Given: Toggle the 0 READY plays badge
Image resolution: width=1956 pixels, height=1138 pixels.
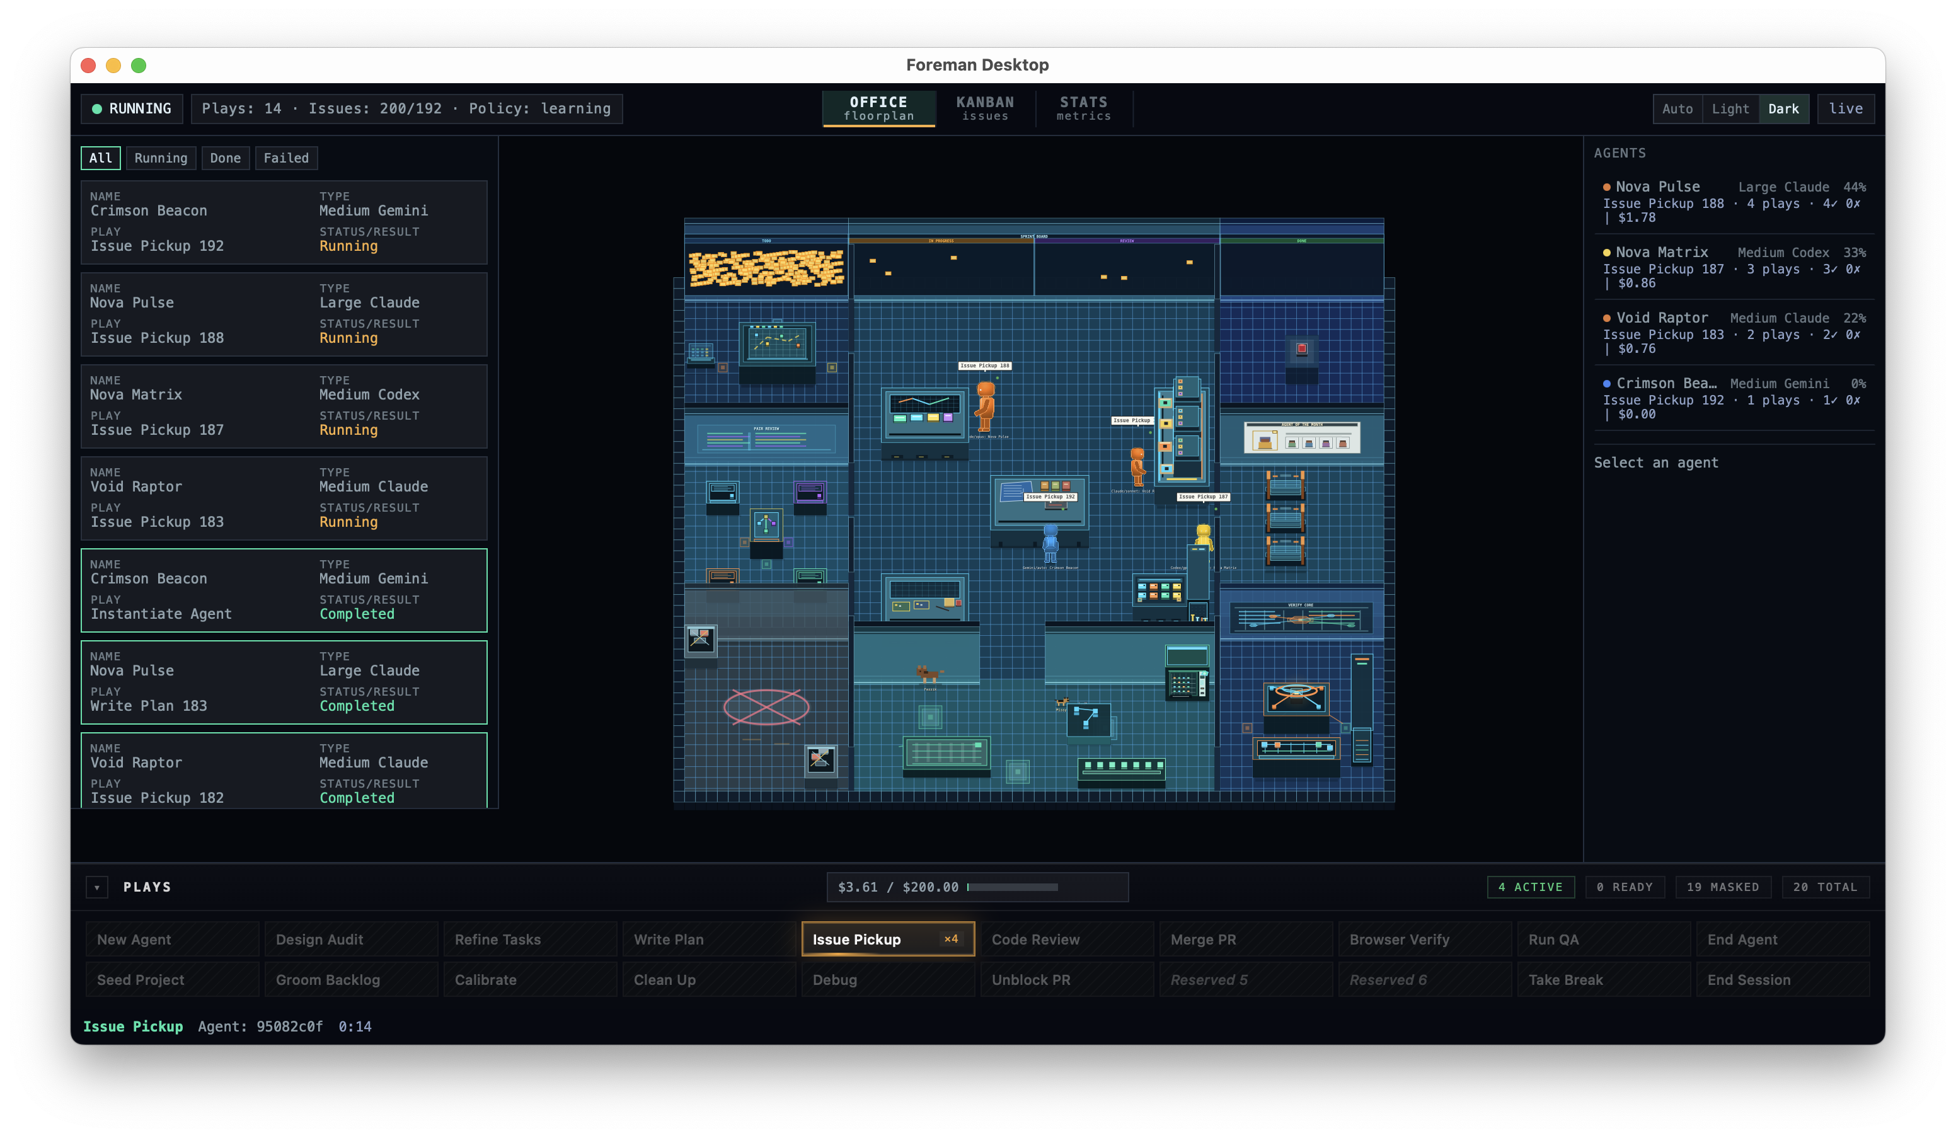Looking at the screenshot, I should pos(1625,887).
